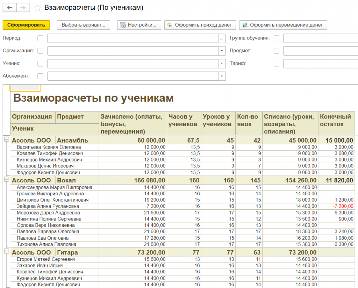The height and width of the screenshot is (288, 358).
Task: Click the Ансамбль total 60 000,00
Action: coord(151,141)
